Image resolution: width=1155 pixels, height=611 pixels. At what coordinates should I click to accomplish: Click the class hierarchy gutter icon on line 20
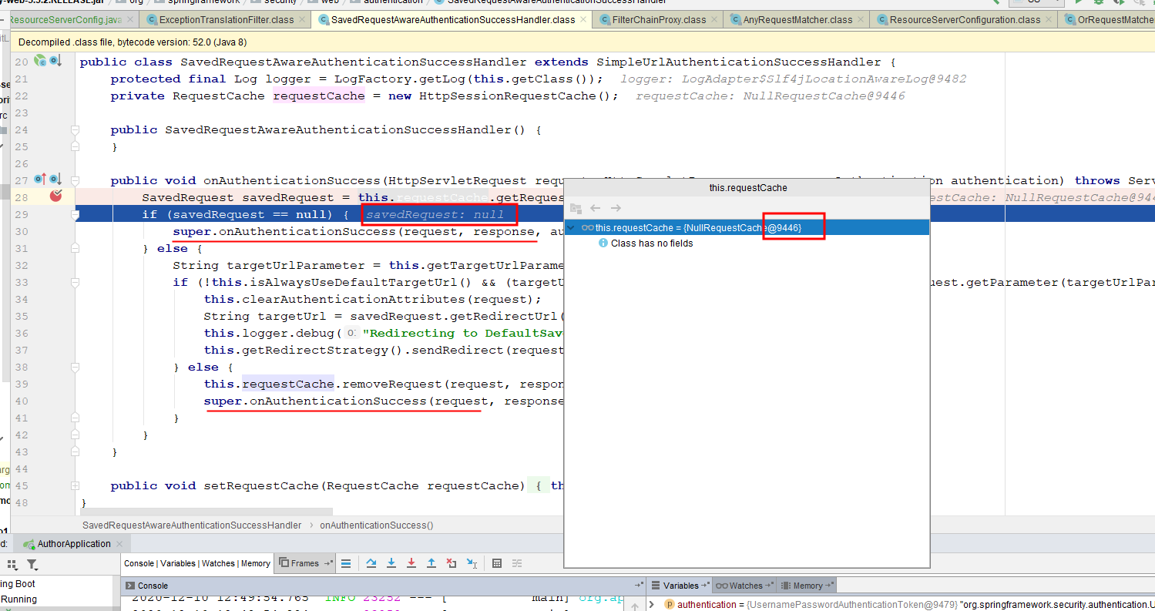tap(40, 61)
